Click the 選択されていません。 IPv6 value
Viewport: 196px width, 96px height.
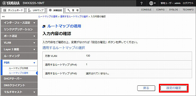tap(98, 74)
